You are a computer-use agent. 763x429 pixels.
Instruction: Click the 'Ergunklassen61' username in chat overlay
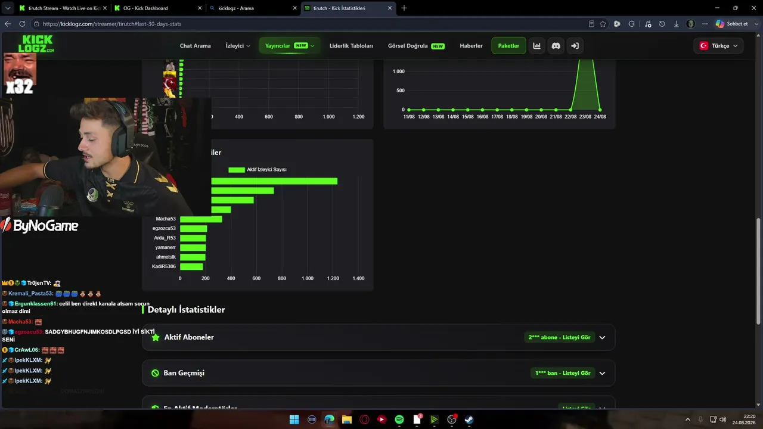tap(36, 304)
